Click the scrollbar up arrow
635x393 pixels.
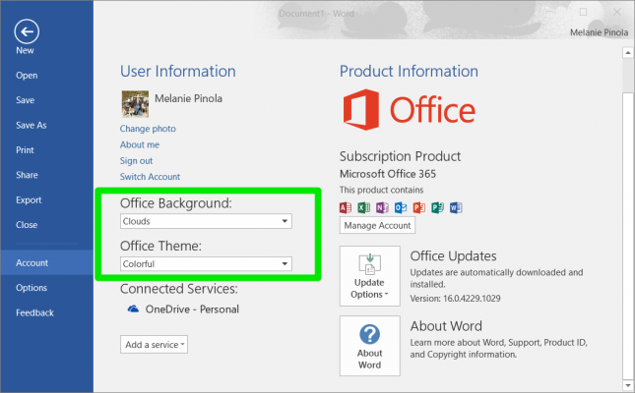point(628,52)
